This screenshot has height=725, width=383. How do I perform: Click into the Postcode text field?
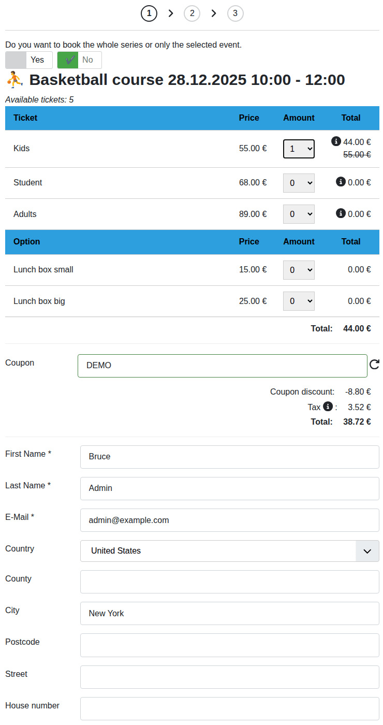(x=229, y=645)
